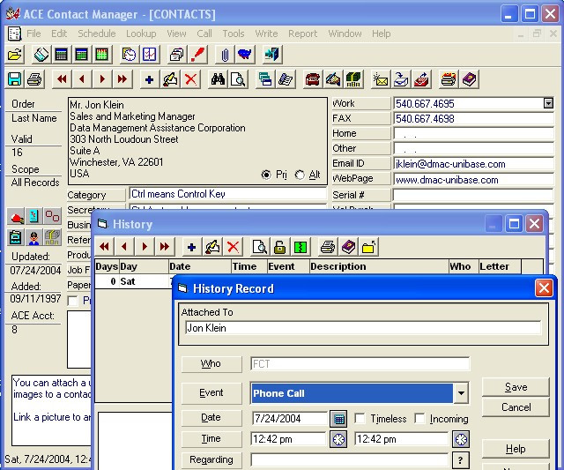This screenshot has width=564, height=470.
Task: Tick the checkbox below Paper field
Action: tap(72, 301)
